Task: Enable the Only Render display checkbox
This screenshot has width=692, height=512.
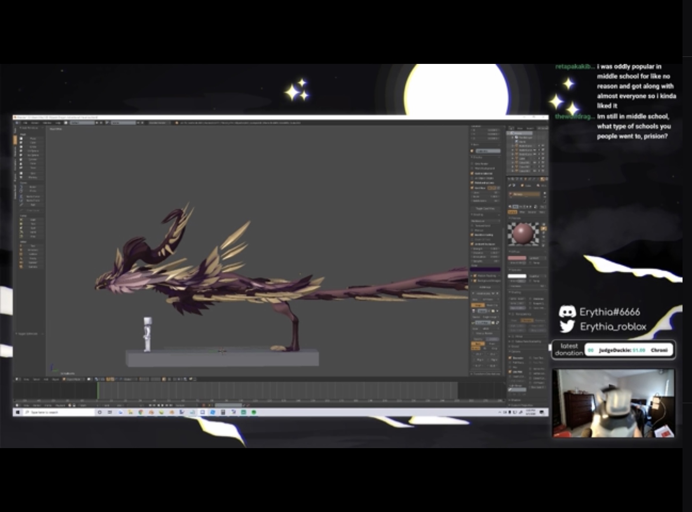Action: [x=472, y=164]
